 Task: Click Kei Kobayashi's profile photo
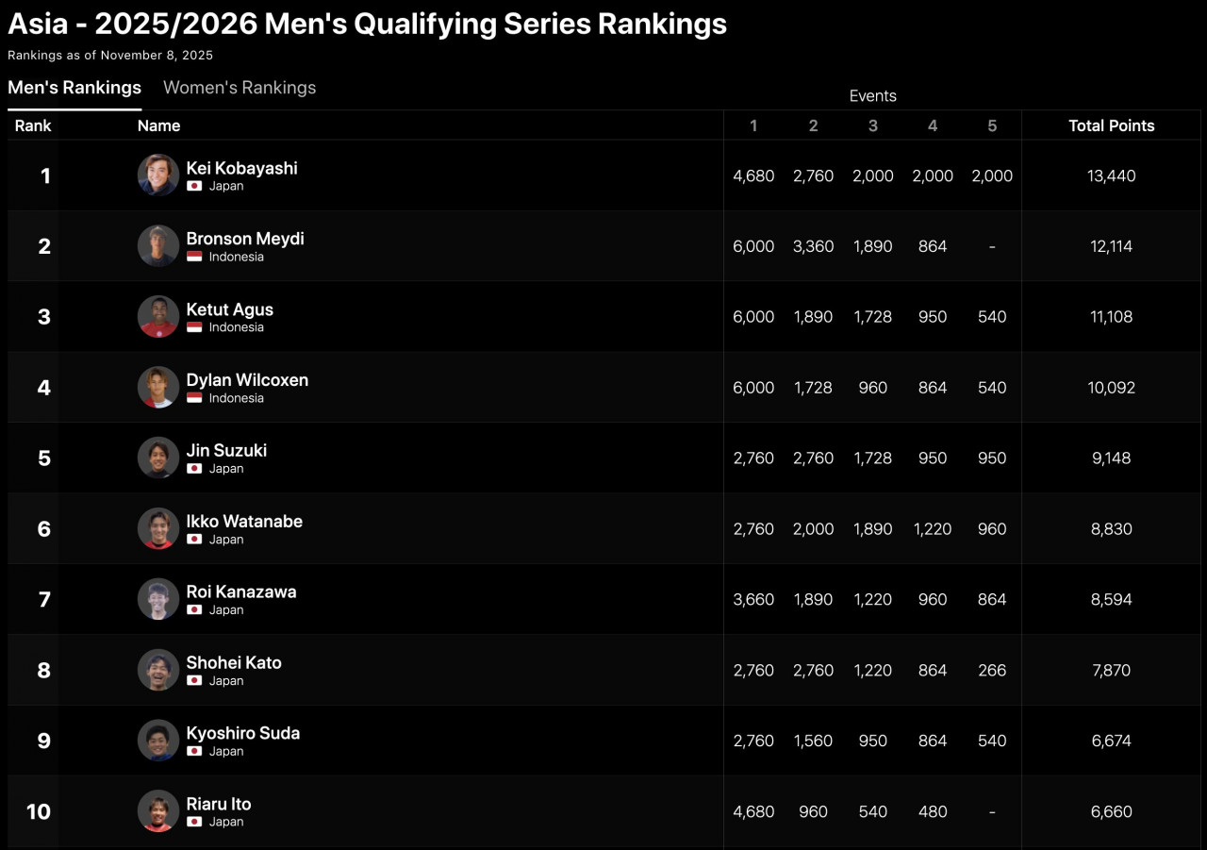[x=157, y=175]
